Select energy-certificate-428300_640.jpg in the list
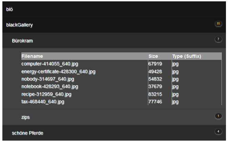Image resolution: width=229 pixels, height=143 pixels. 58,71
